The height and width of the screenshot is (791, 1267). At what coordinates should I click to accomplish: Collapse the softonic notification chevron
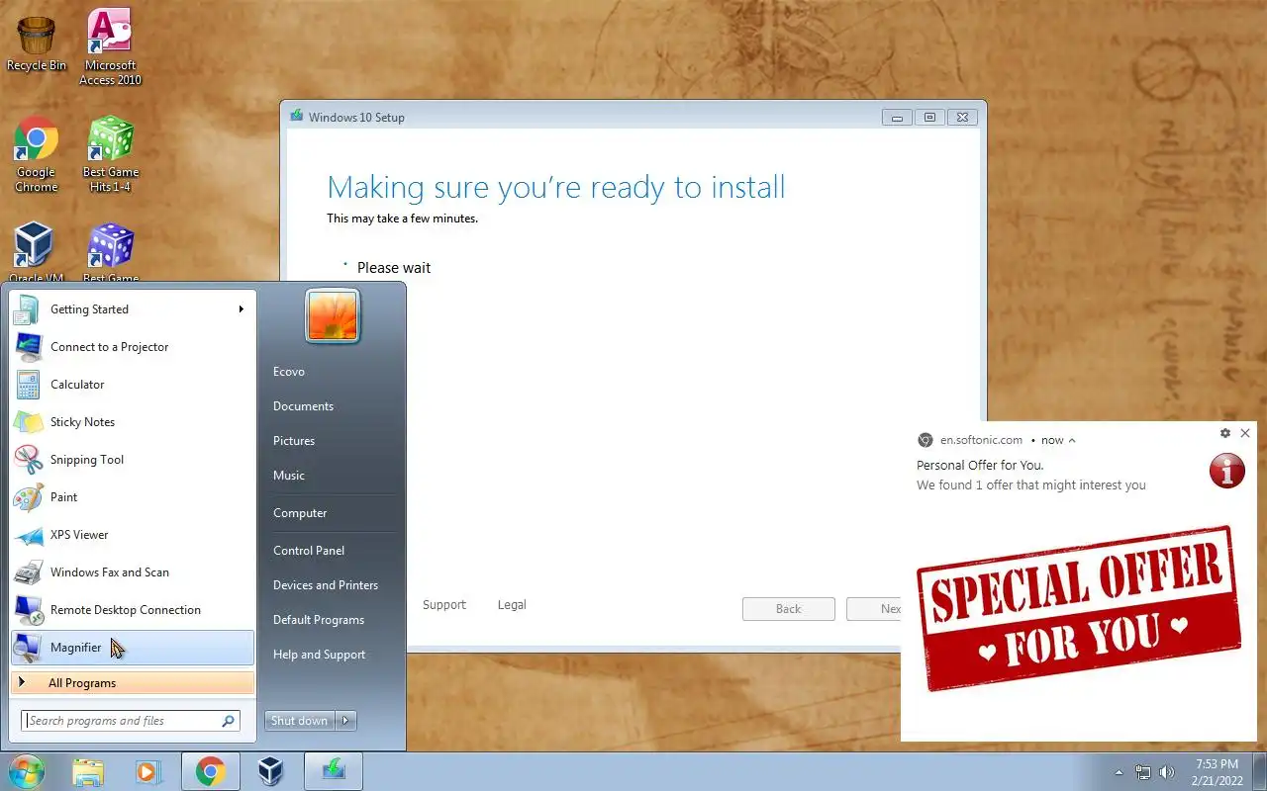pyautogui.click(x=1072, y=441)
